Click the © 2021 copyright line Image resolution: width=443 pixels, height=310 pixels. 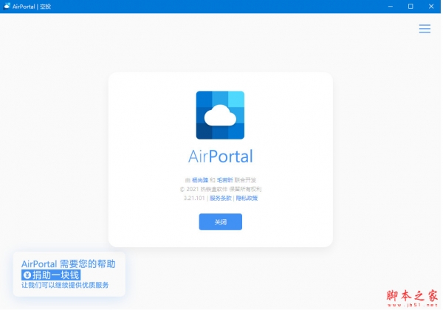coord(220,189)
